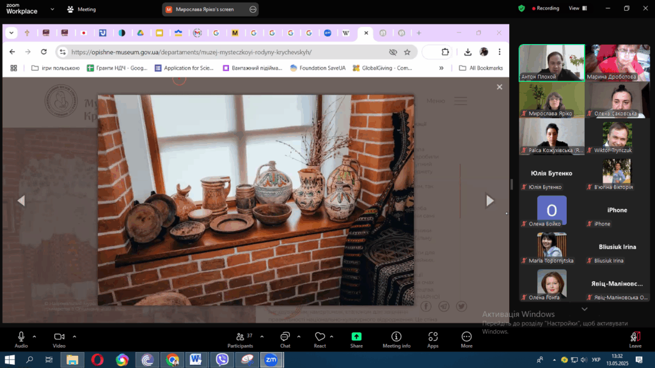The height and width of the screenshot is (368, 655).
Task: Open the View layout dropdown
Action: click(577, 8)
